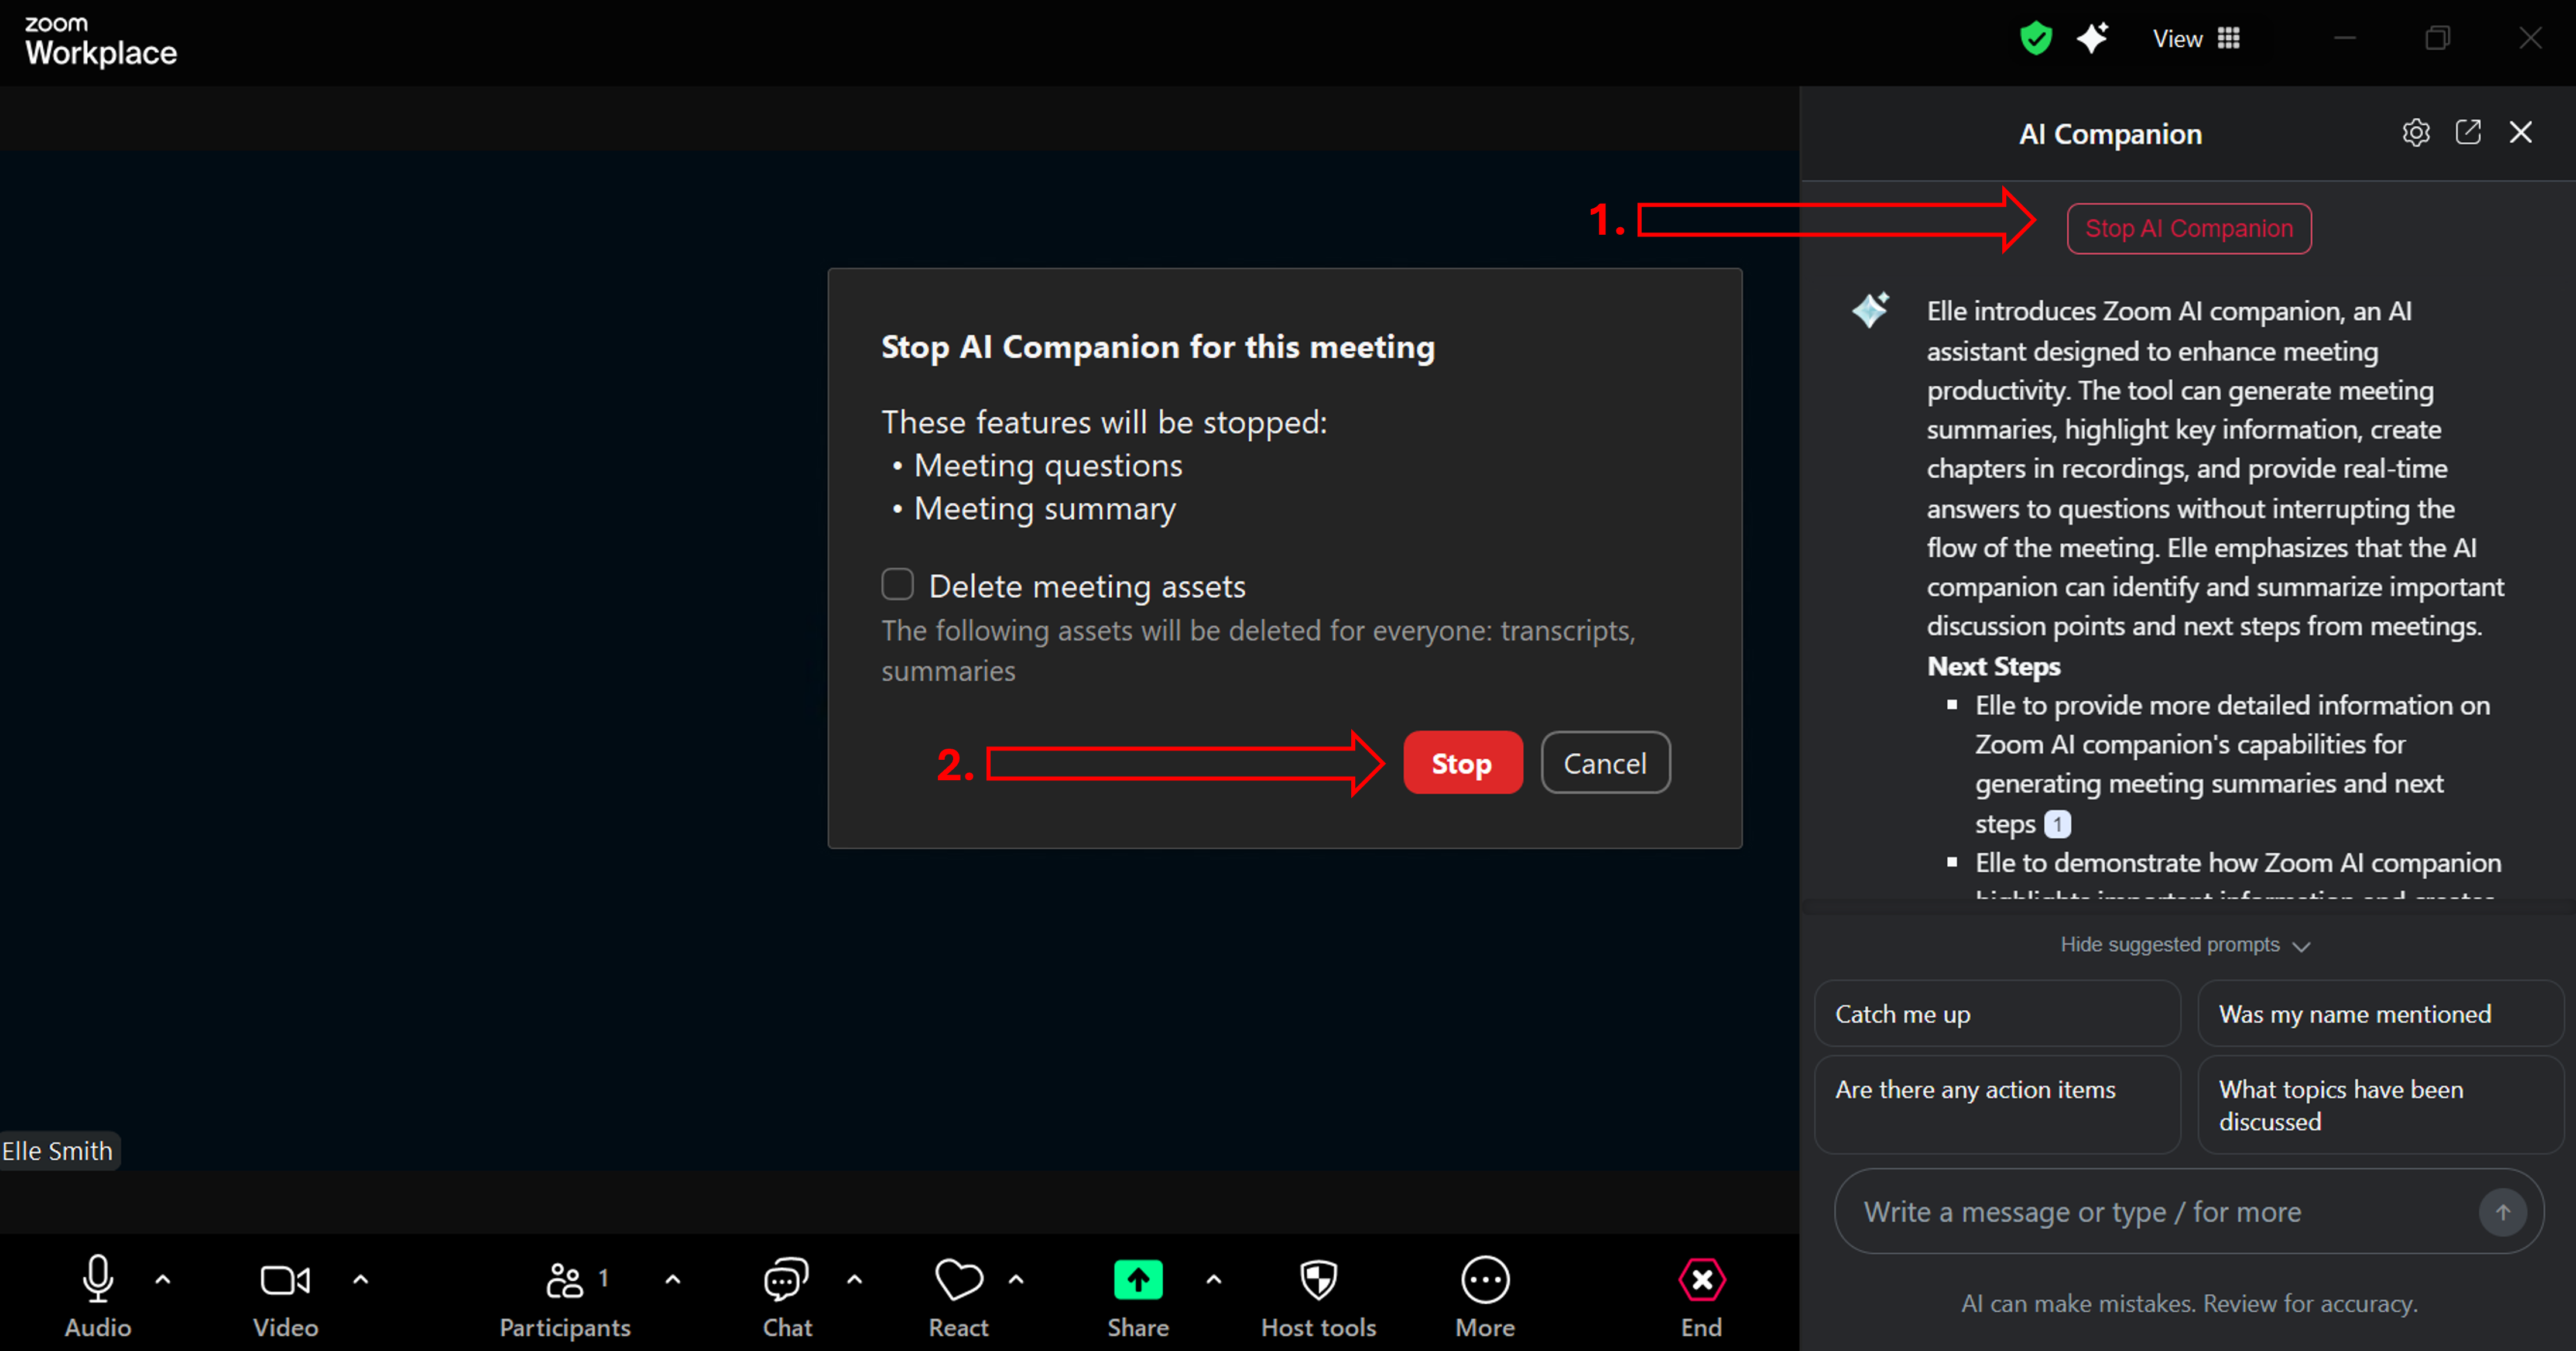Click the End meeting icon
This screenshot has height=1351, width=2576.
point(1701,1280)
